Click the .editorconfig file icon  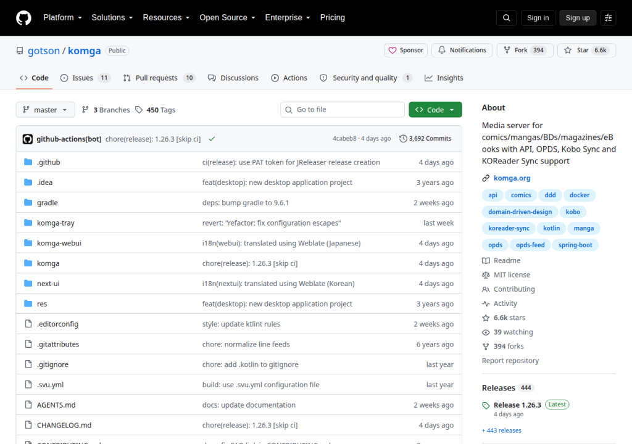(28, 324)
